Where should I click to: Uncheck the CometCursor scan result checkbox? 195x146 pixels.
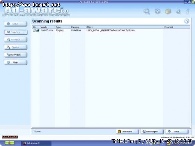point(34,30)
